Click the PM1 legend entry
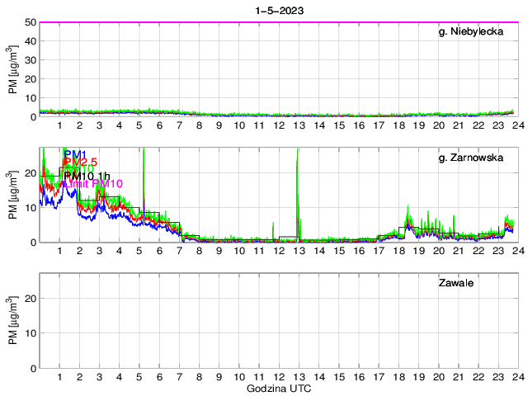Image resolution: width=528 pixels, height=396 pixels. pos(76,153)
